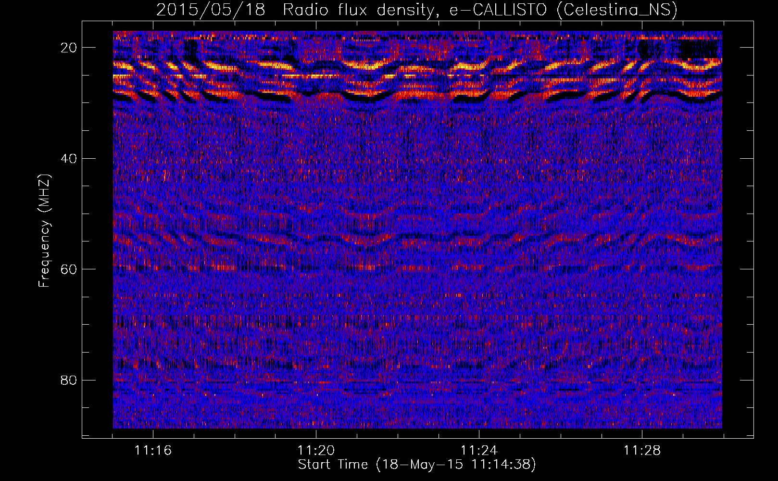This screenshot has height=481, width=778.
Task: Click the 'Frequency (MHZ)' vertical axis title
Action: pyautogui.click(x=44, y=231)
